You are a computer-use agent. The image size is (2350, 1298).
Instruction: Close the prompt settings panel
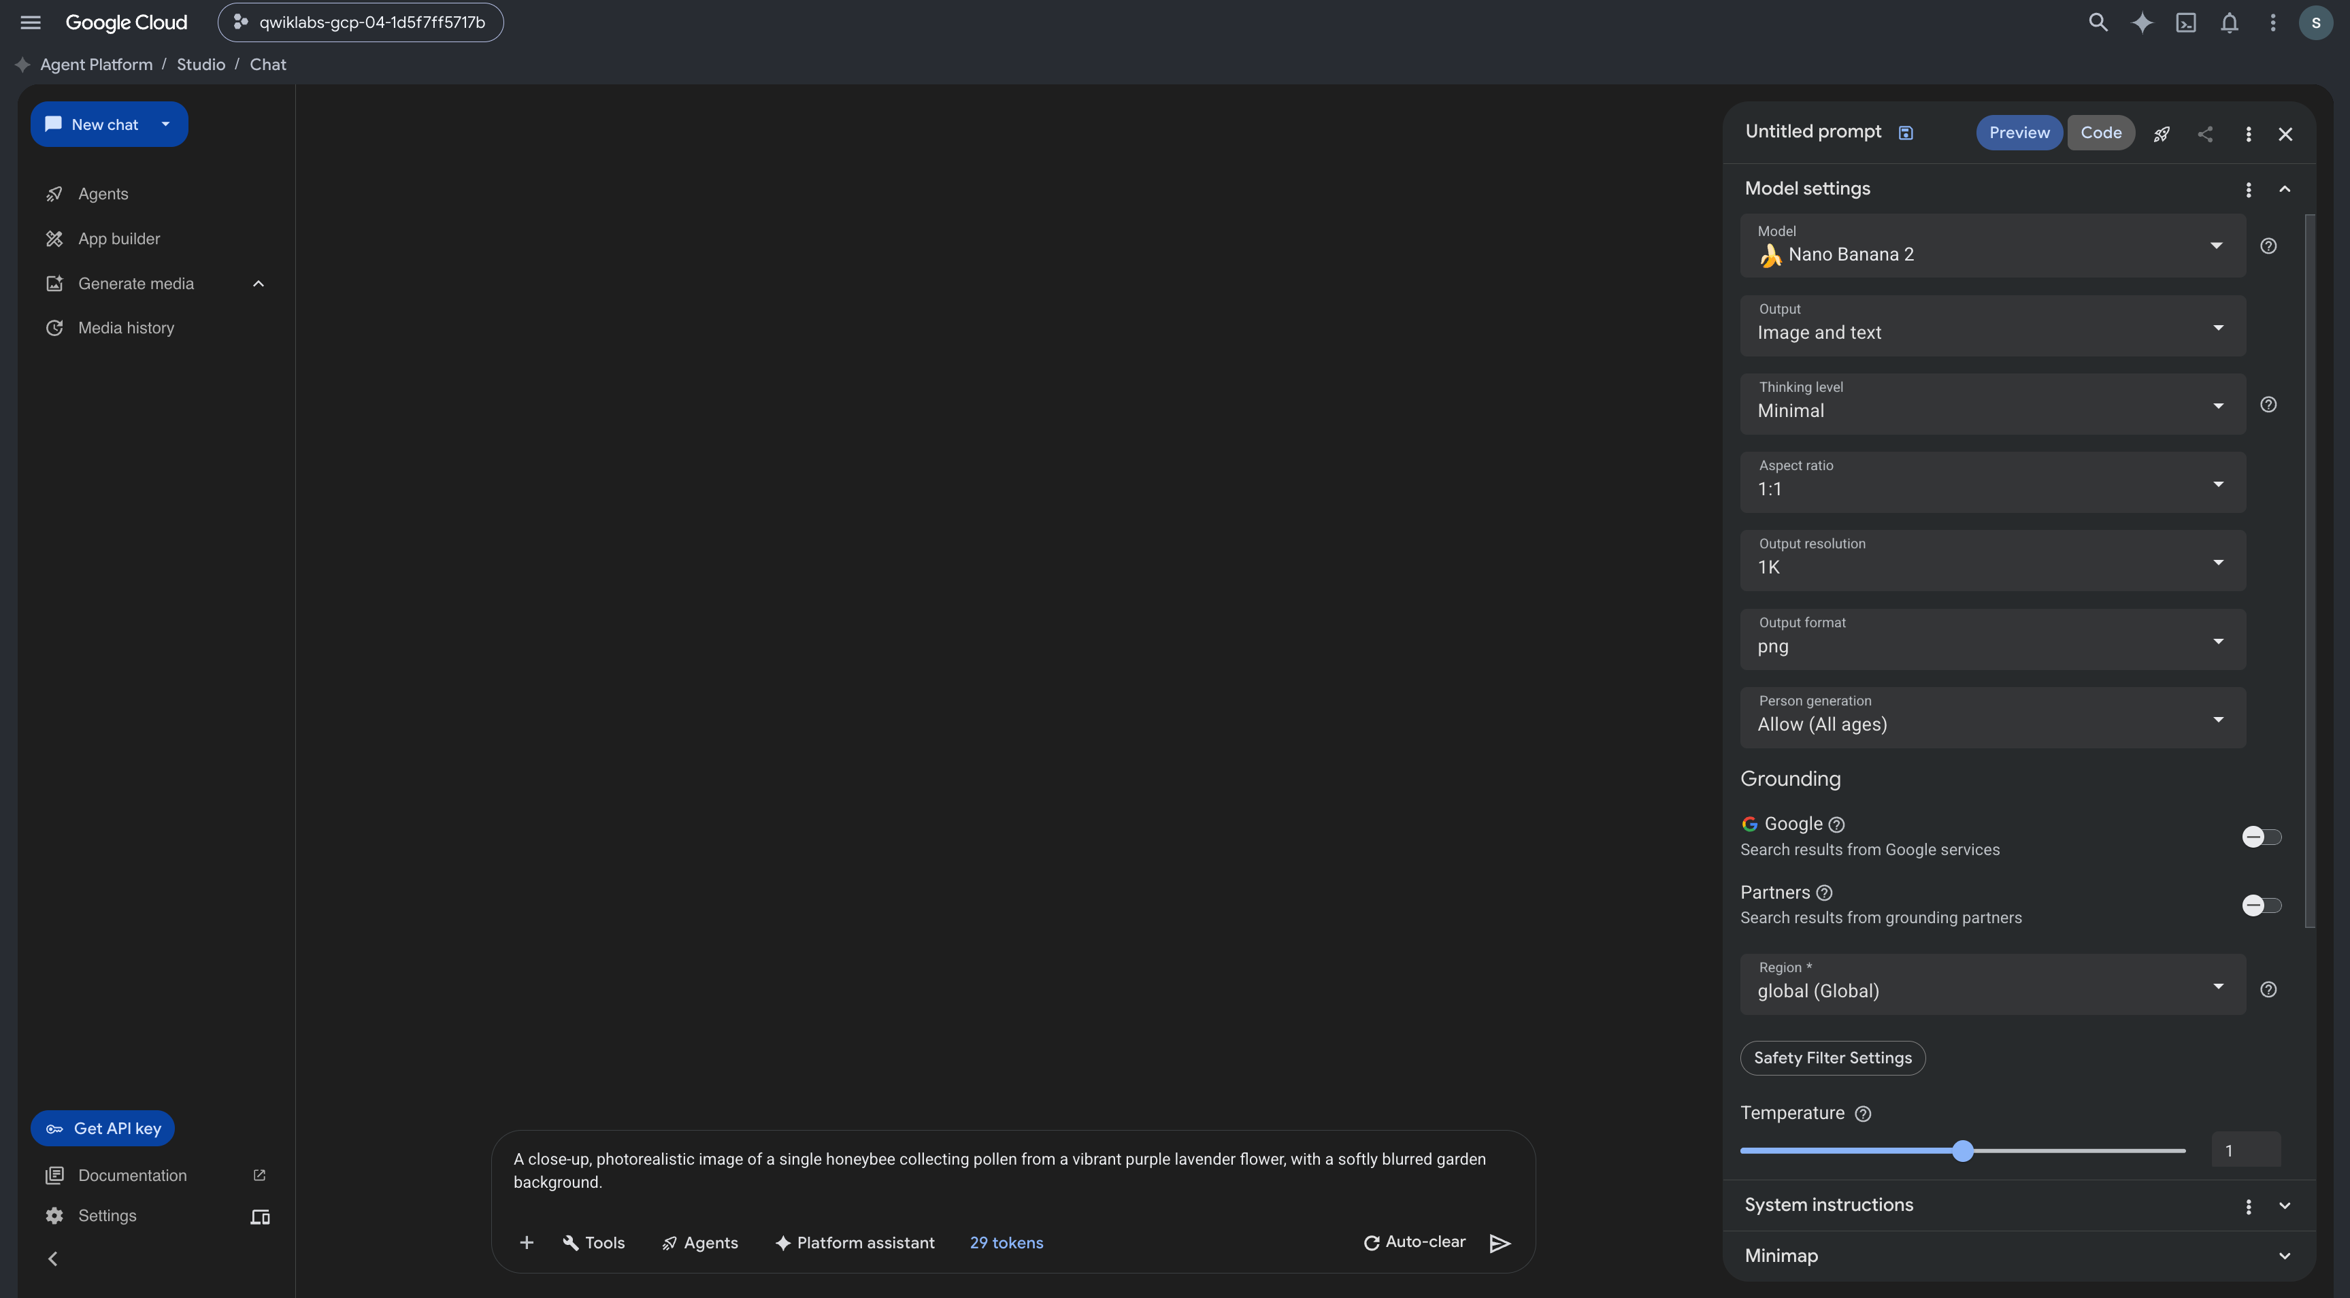click(x=2285, y=134)
